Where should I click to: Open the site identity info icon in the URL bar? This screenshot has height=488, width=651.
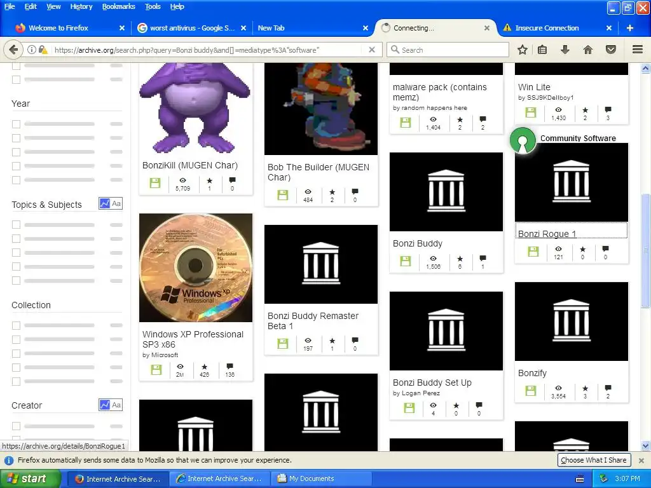32,50
